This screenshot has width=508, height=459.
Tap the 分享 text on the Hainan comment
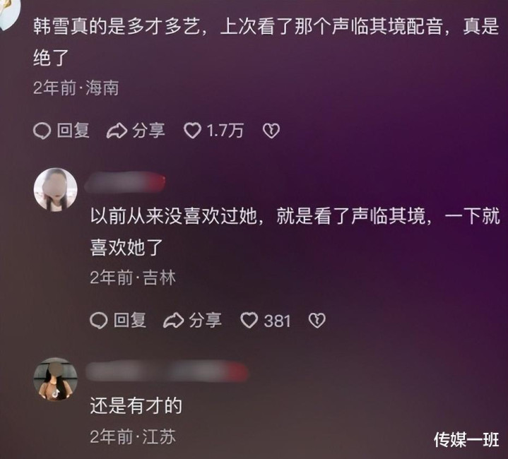(148, 131)
